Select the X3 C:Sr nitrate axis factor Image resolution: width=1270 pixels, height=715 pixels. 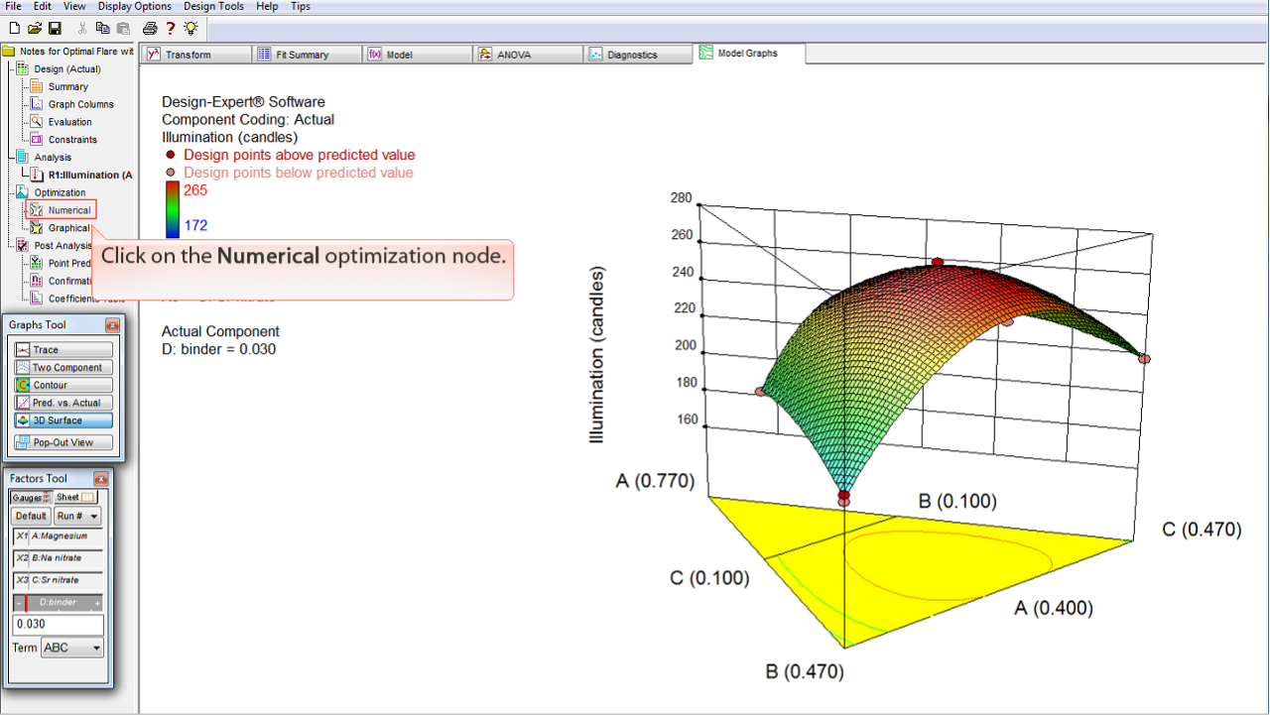tap(59, 580)
